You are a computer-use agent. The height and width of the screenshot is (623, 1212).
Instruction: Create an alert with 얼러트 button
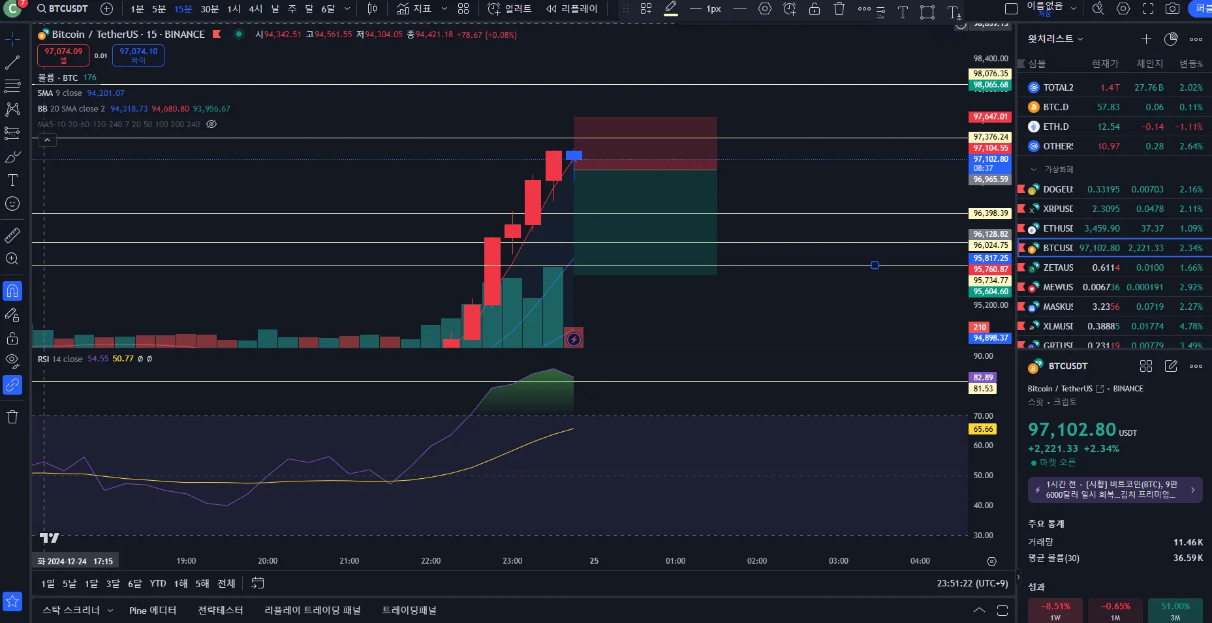coord(510,8)
